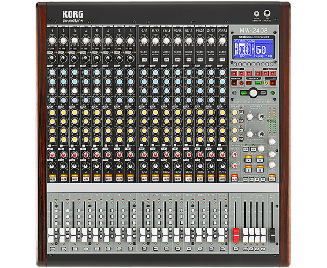Click channel 4's bottom blue EQ knob
This screenshot has height=268, width=327.
point(86,100)
